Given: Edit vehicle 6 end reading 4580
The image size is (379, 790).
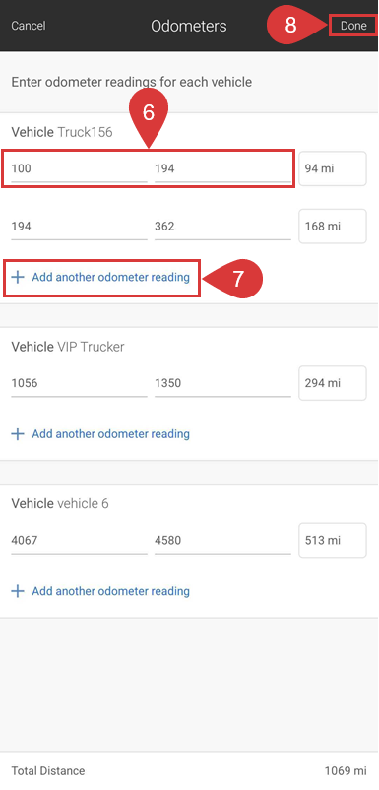Looking at the screenshot, I should pos(222,541).
